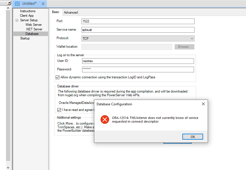This screenshot has width=246, height=170.
Task: Select Web Server in the tree
Action: point(34,25)
